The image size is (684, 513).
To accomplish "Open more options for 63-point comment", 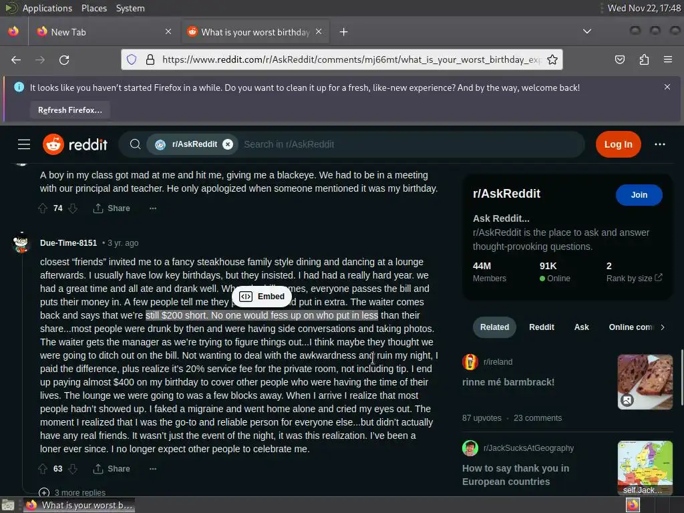I will (x=153, y=469).
